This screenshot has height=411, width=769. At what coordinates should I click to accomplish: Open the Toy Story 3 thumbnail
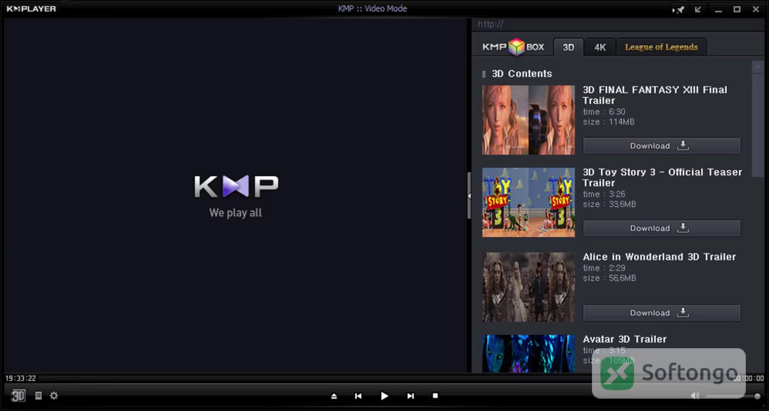(528, 202)
